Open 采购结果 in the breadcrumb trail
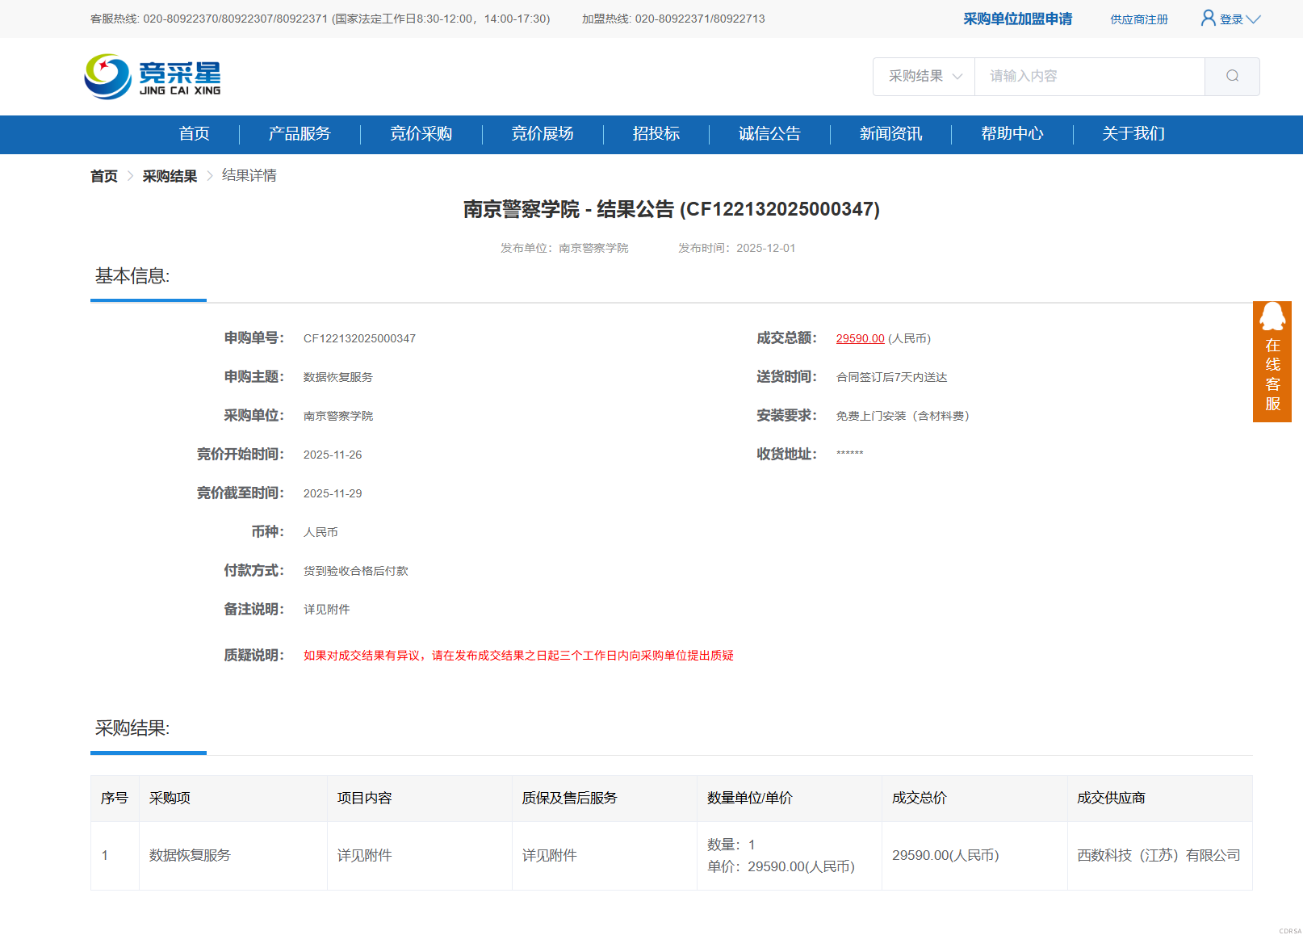1303x935 pixels. click(170, 175)
